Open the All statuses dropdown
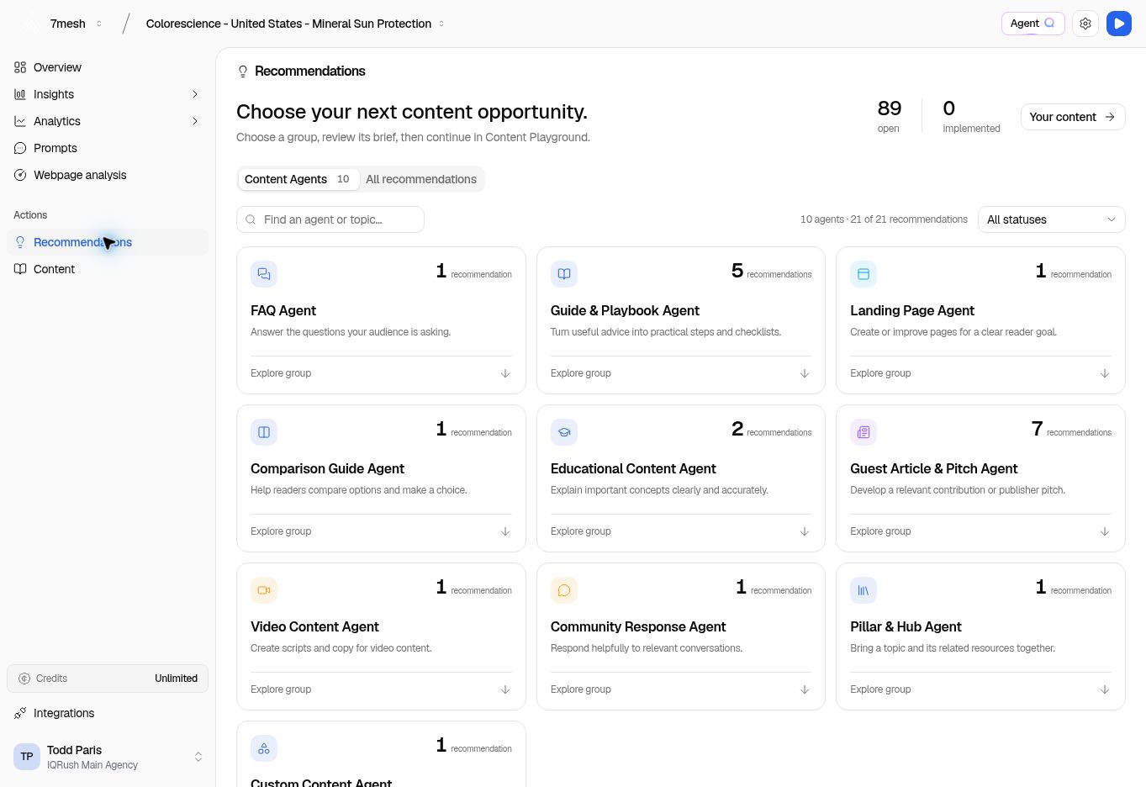The height and width of the screenshot is (787, 1146). click(1052, 219)
